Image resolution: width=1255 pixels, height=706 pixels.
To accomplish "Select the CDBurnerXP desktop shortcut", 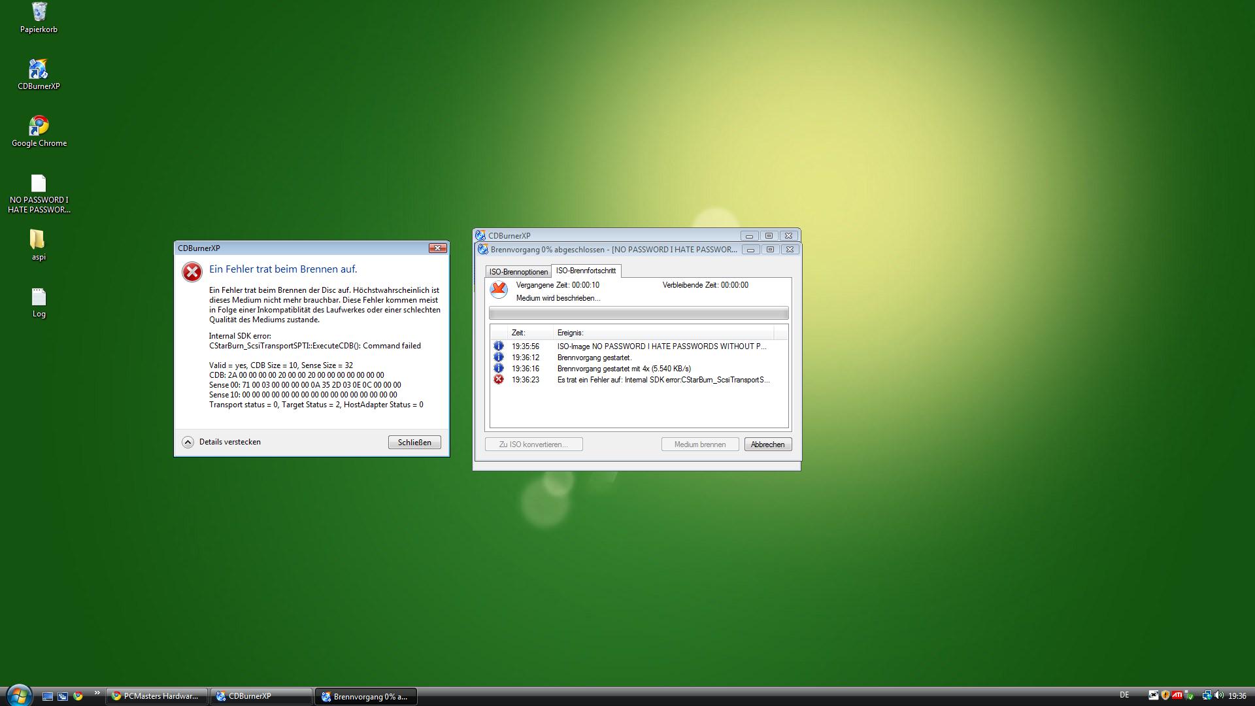I will coord(39,75).
